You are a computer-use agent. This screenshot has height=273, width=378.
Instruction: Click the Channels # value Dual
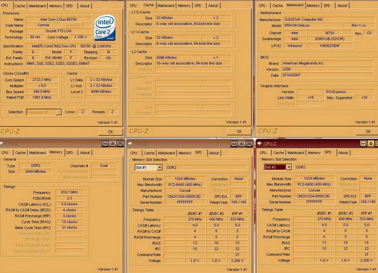[104, 166]
